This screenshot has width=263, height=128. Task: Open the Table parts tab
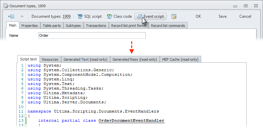click(x=52, y=26)
